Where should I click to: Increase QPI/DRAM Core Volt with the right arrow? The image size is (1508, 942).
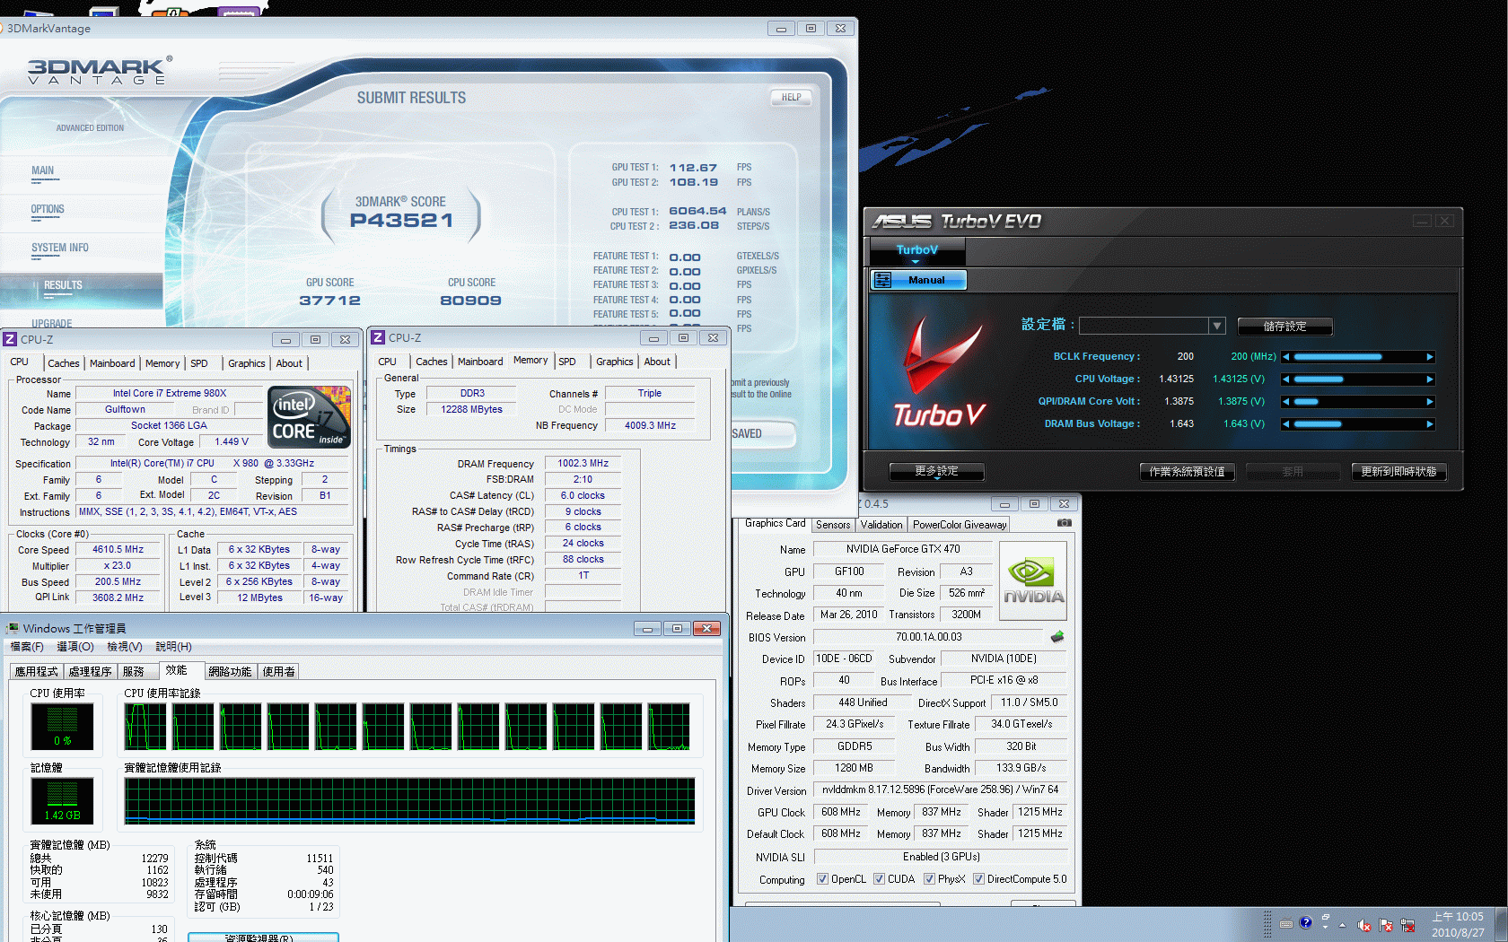click(1430, 402)
